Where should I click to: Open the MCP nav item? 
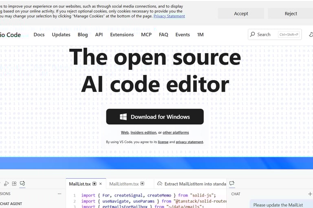tap(146, 35)
